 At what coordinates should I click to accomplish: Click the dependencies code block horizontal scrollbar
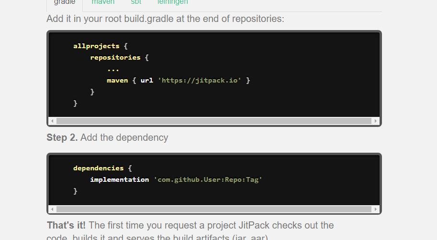213,209
